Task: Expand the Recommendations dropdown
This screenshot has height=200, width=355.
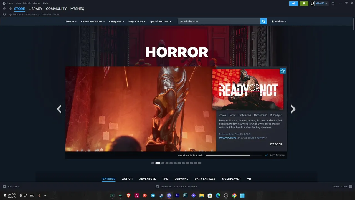Action: 93,21
